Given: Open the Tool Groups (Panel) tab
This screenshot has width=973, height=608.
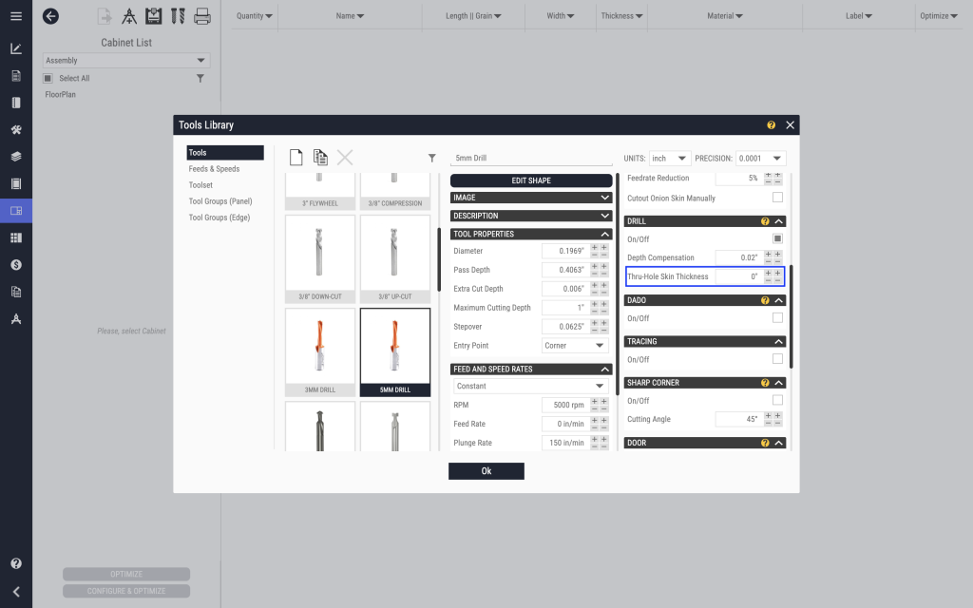Looking at the screenshot, I should tap(219, 201).
